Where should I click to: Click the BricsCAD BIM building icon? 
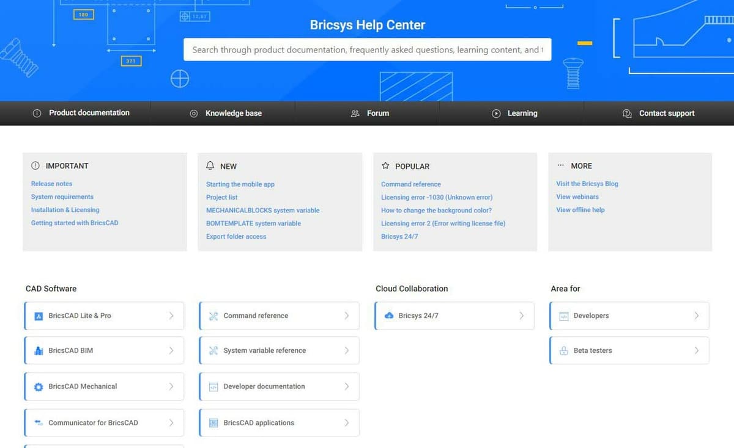tap(39, 351)
